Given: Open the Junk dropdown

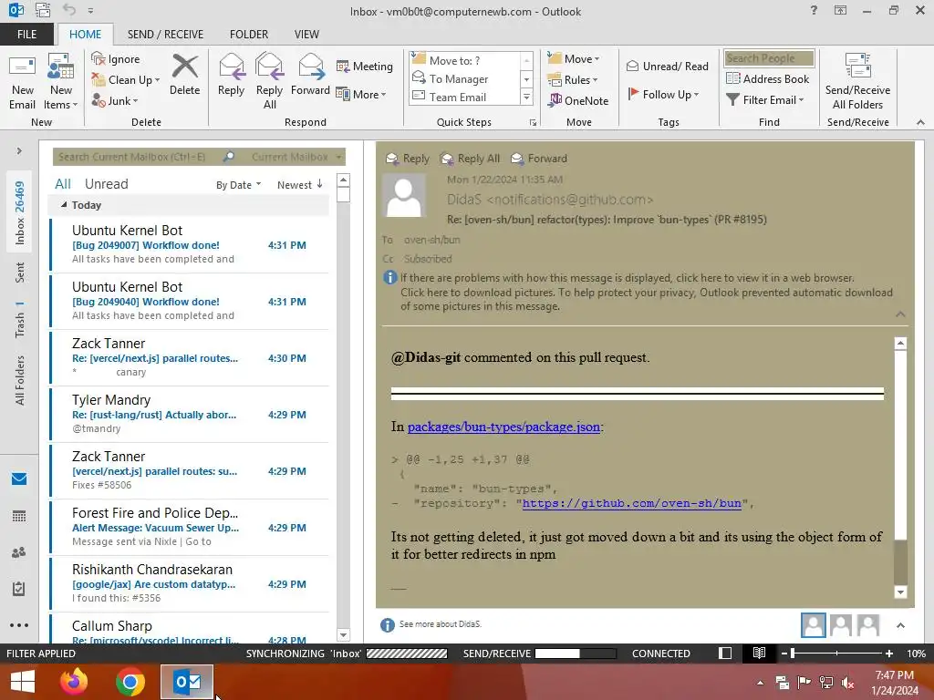Looking at the screenshot, I should point(114,100).
